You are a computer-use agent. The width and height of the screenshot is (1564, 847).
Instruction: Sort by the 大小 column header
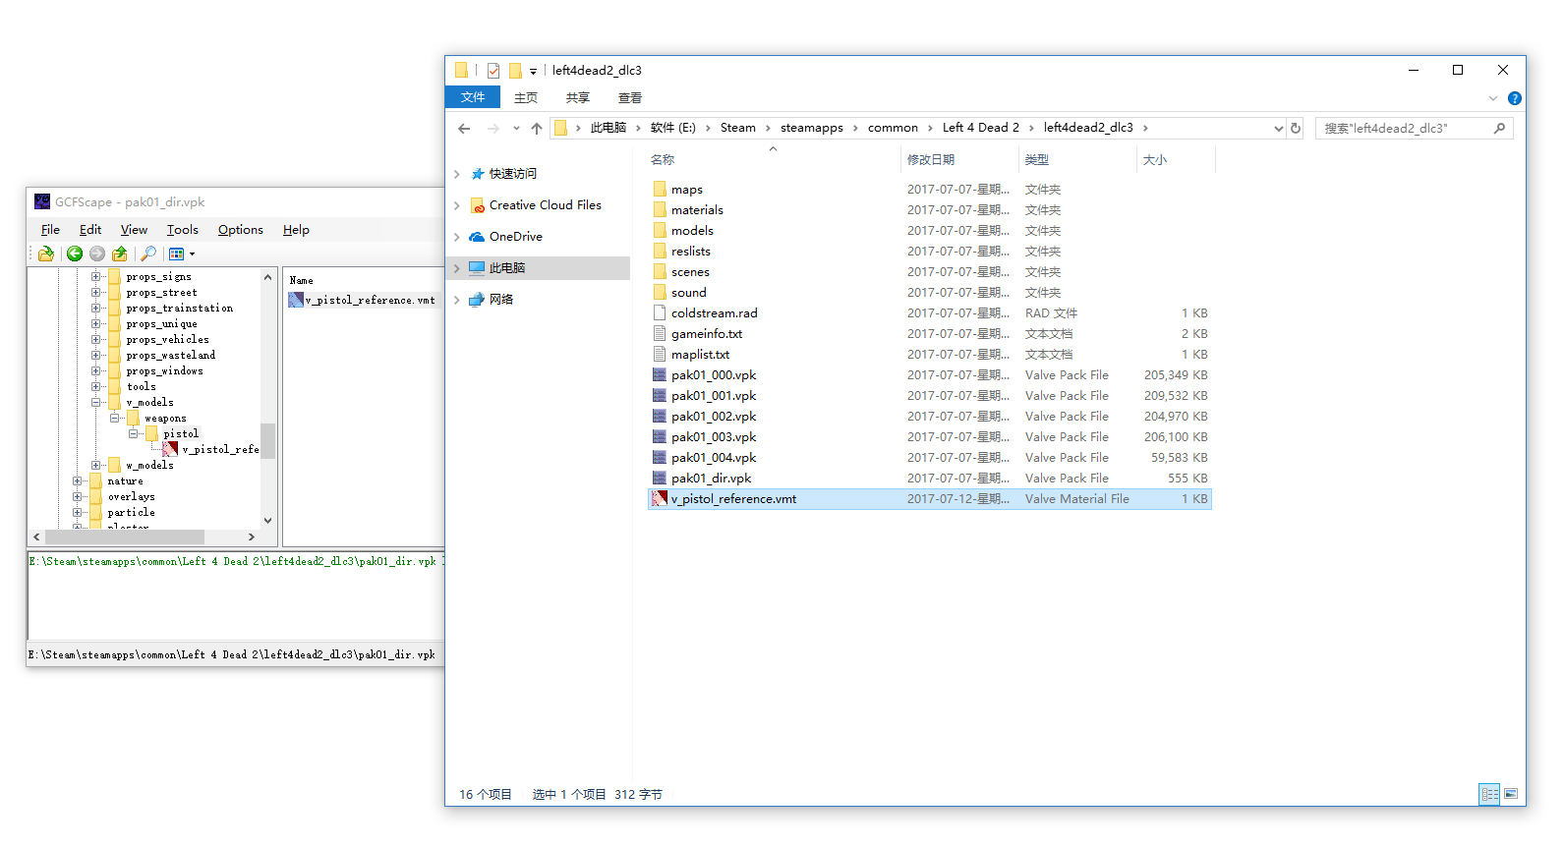[x=1155, y=160]
